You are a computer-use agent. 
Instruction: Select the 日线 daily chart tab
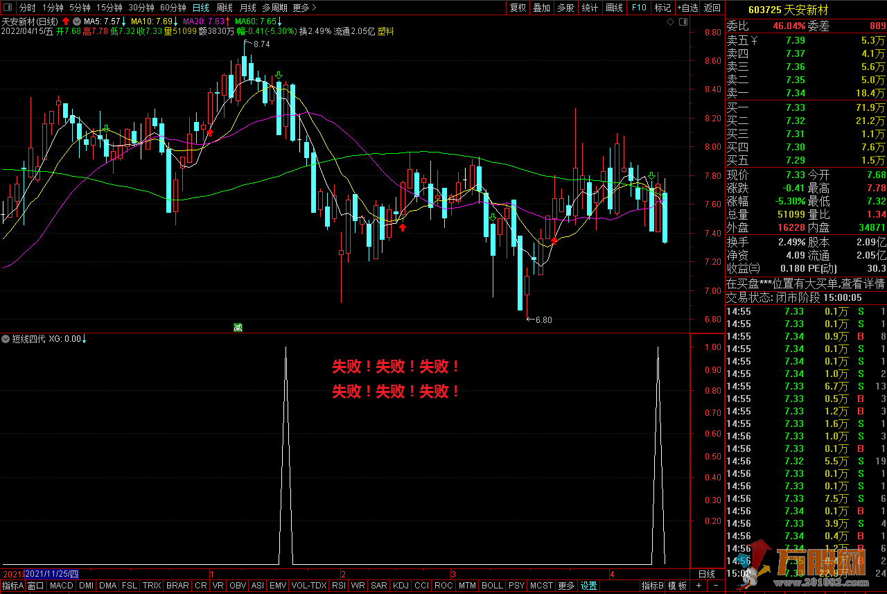point(201,8)
